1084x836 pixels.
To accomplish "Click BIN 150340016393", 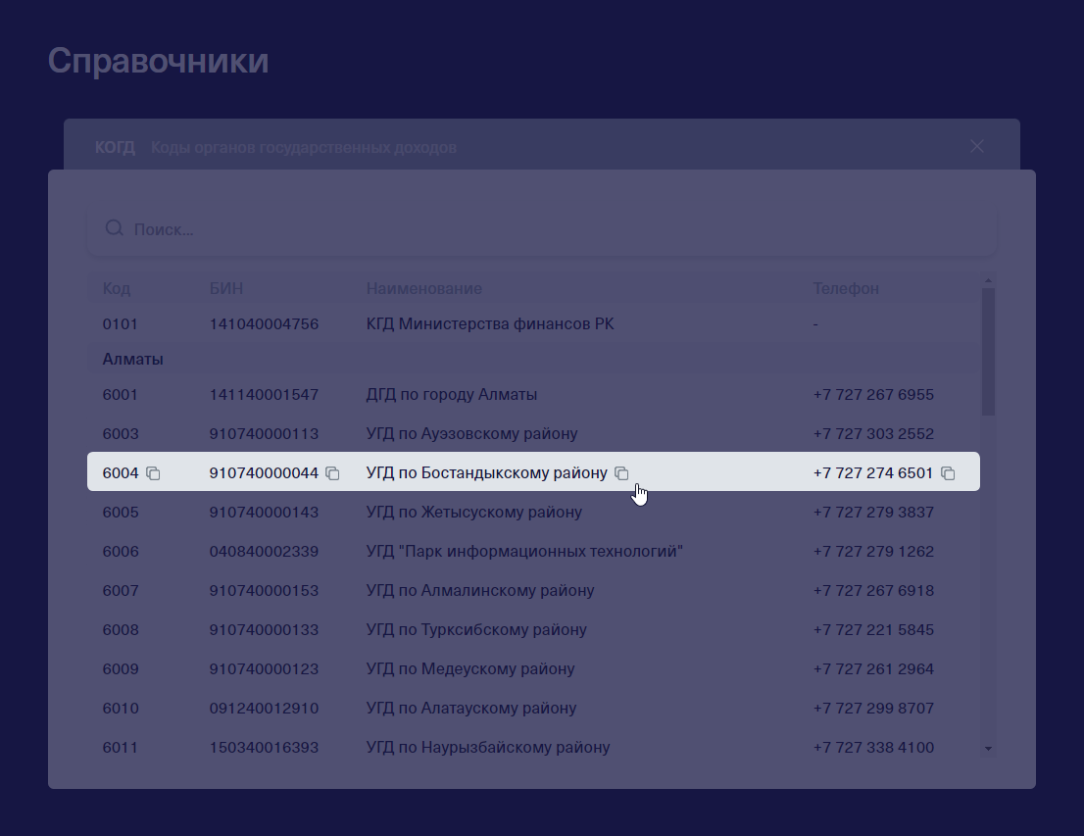I will [x=264, y=748].
